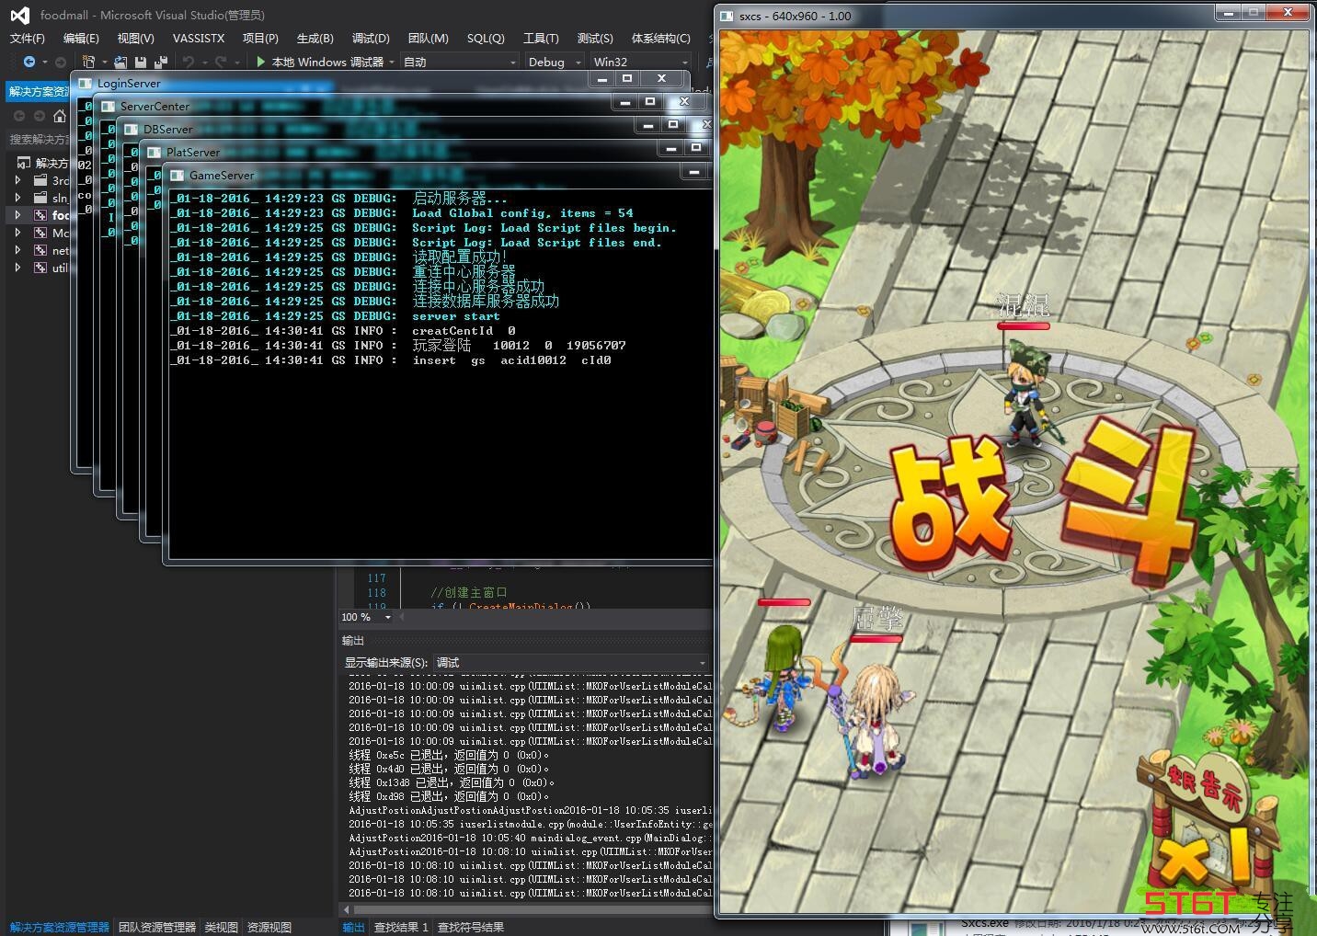The width and height of the screenshot is (1317, 936).
Task: Click the Navigate Backward arrow in toolbar
Action: tap(29, 62)
